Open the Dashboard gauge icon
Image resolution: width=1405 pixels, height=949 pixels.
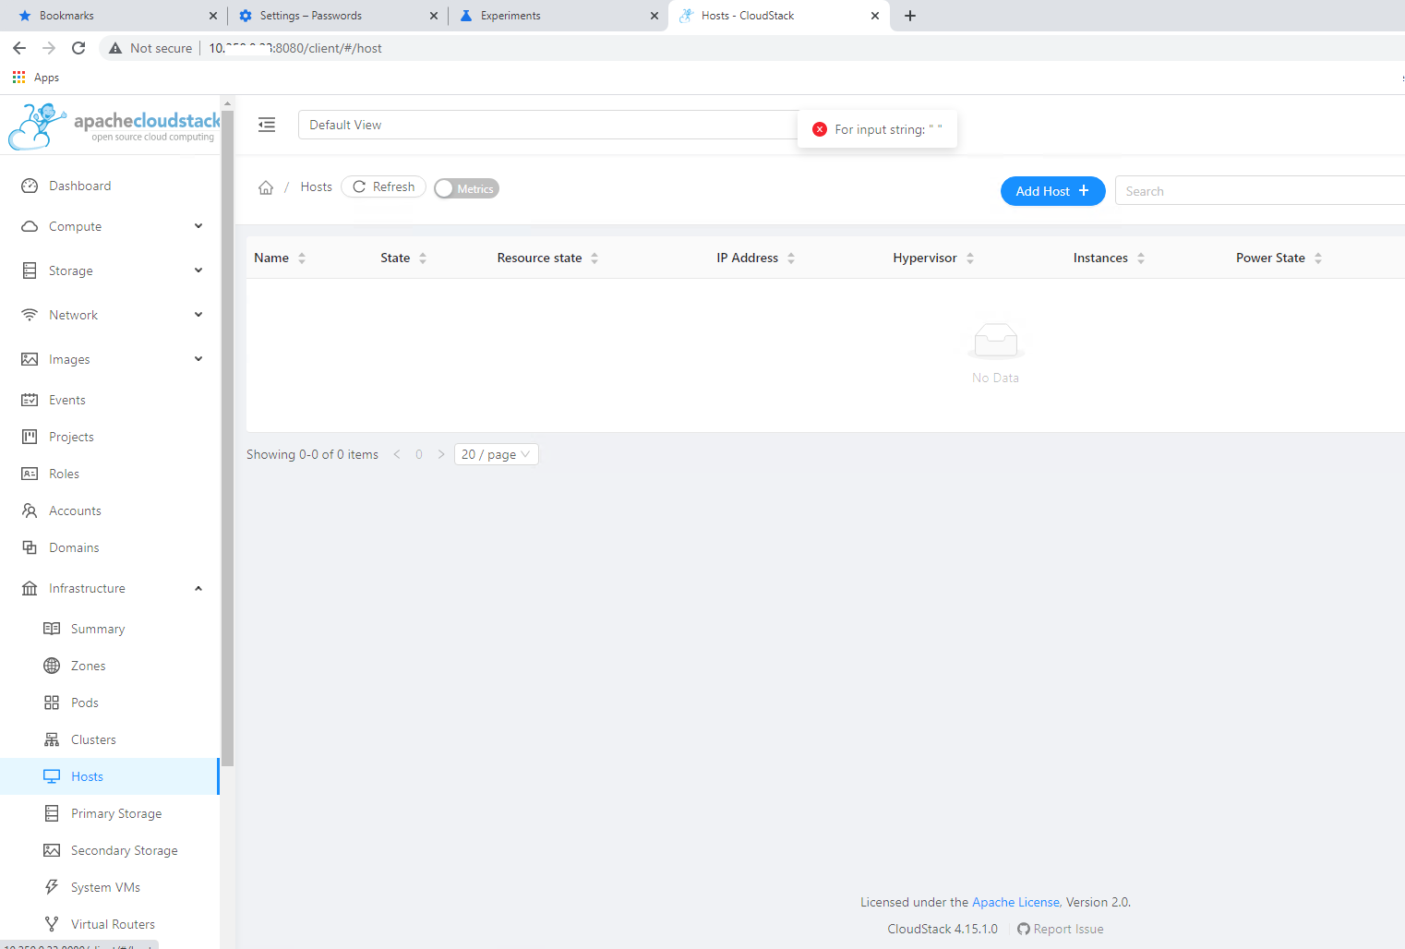coord(30,186)
